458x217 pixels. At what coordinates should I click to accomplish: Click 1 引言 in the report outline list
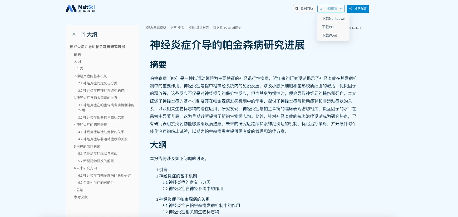(x=162, y=170)
